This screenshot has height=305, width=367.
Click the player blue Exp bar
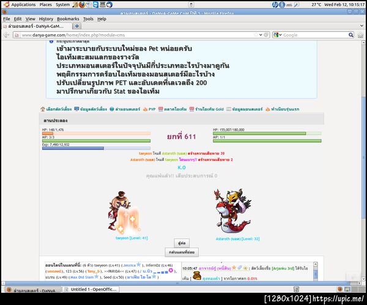[96, 149]
